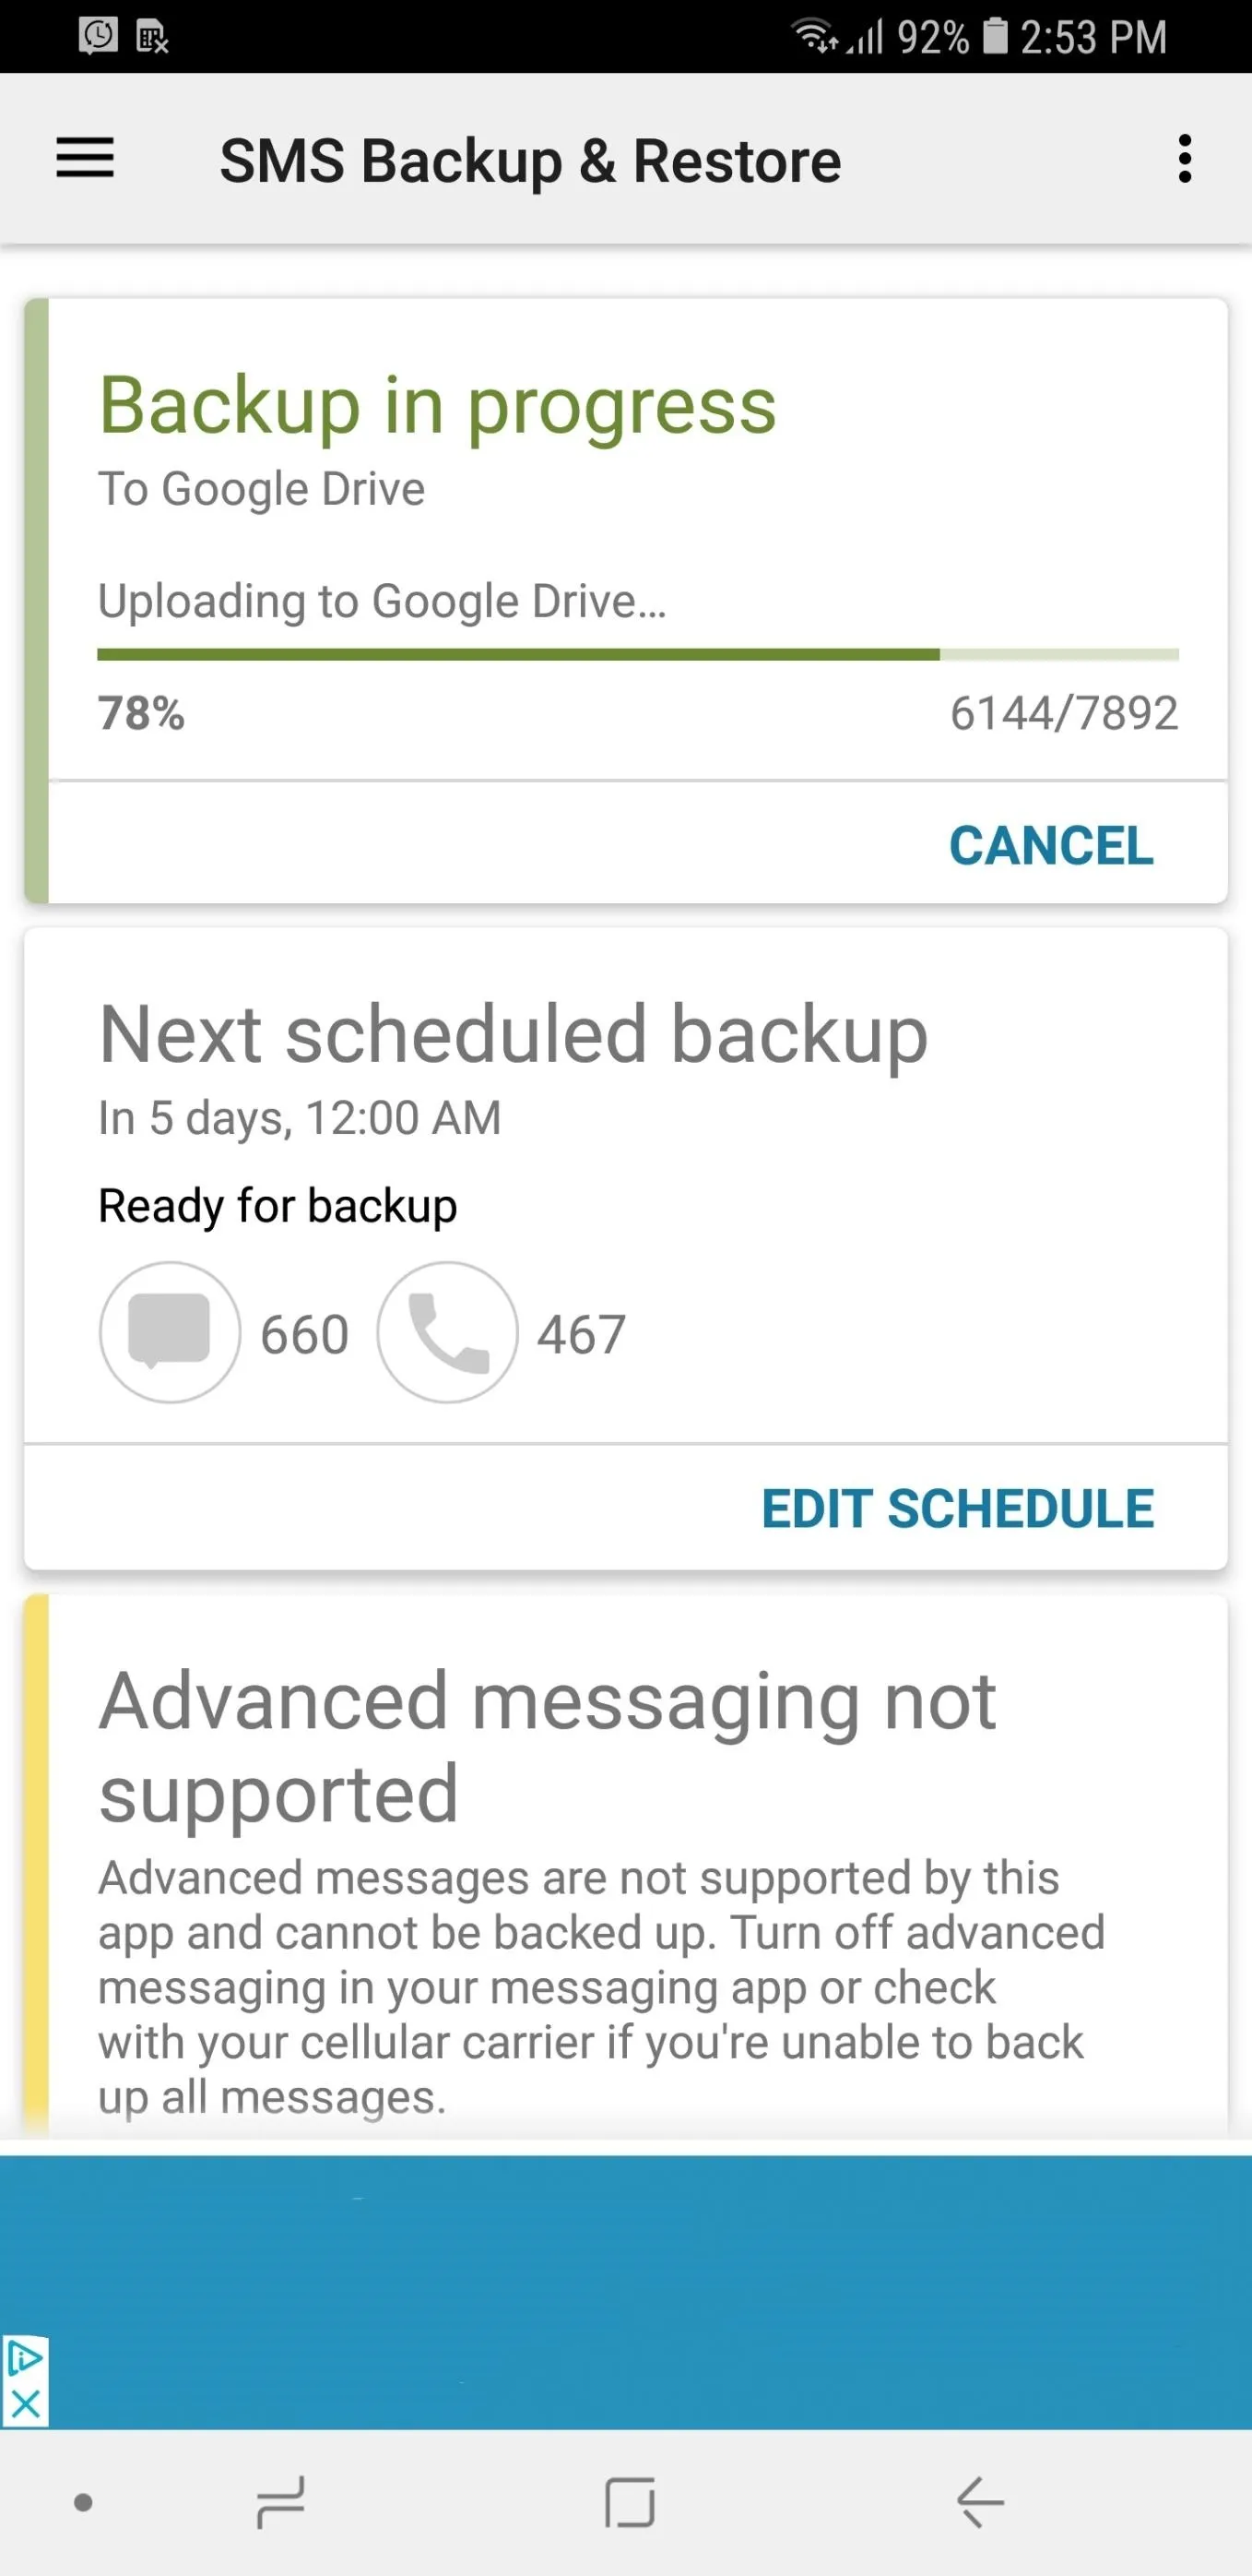Click the upload progress bar
This screenshot has width=1252, height=2576.
coord(637,655)
